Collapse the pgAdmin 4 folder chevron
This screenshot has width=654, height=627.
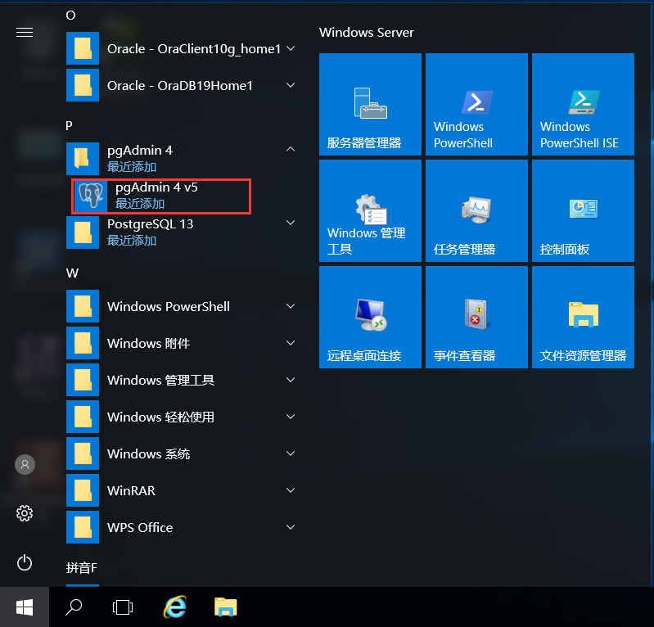[291, 149]
